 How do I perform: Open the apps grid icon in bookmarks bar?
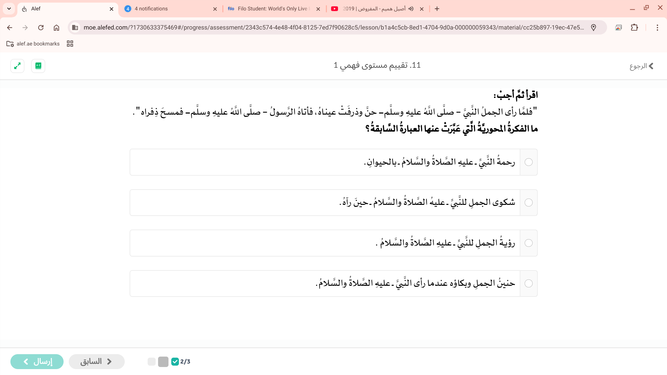[70, 44]
